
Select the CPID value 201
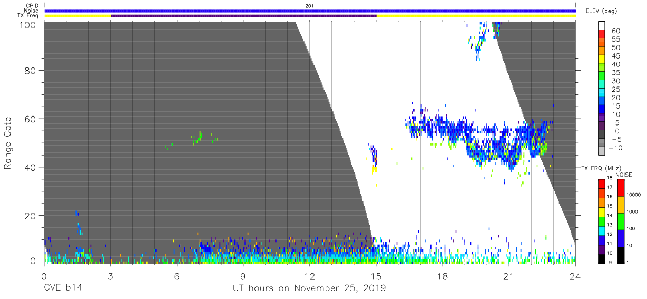pos(309,6)
